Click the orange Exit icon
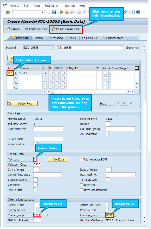 tap(67, 13)
